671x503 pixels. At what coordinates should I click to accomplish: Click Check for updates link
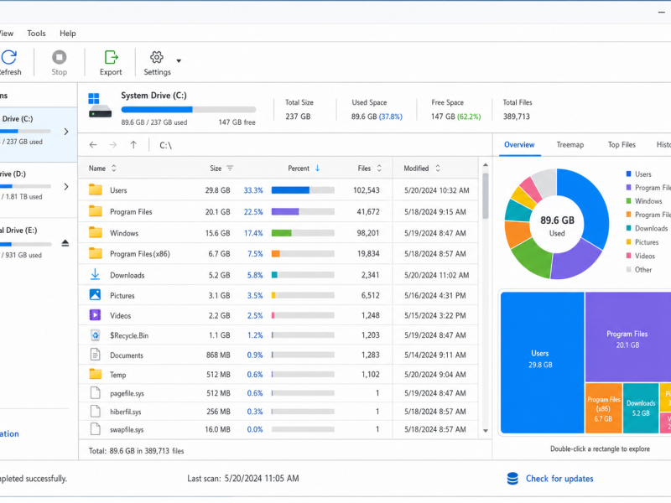point(559,479)
